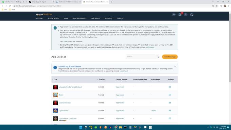The width and height of the screenshot is (231, 130).
Task: Open Login with Amazon menu
Action: 79,18
